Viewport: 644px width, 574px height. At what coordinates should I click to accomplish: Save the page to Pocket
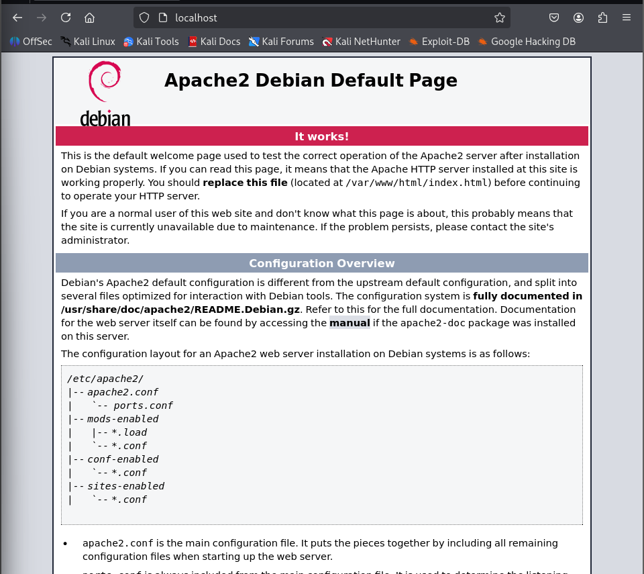[553, 18]
